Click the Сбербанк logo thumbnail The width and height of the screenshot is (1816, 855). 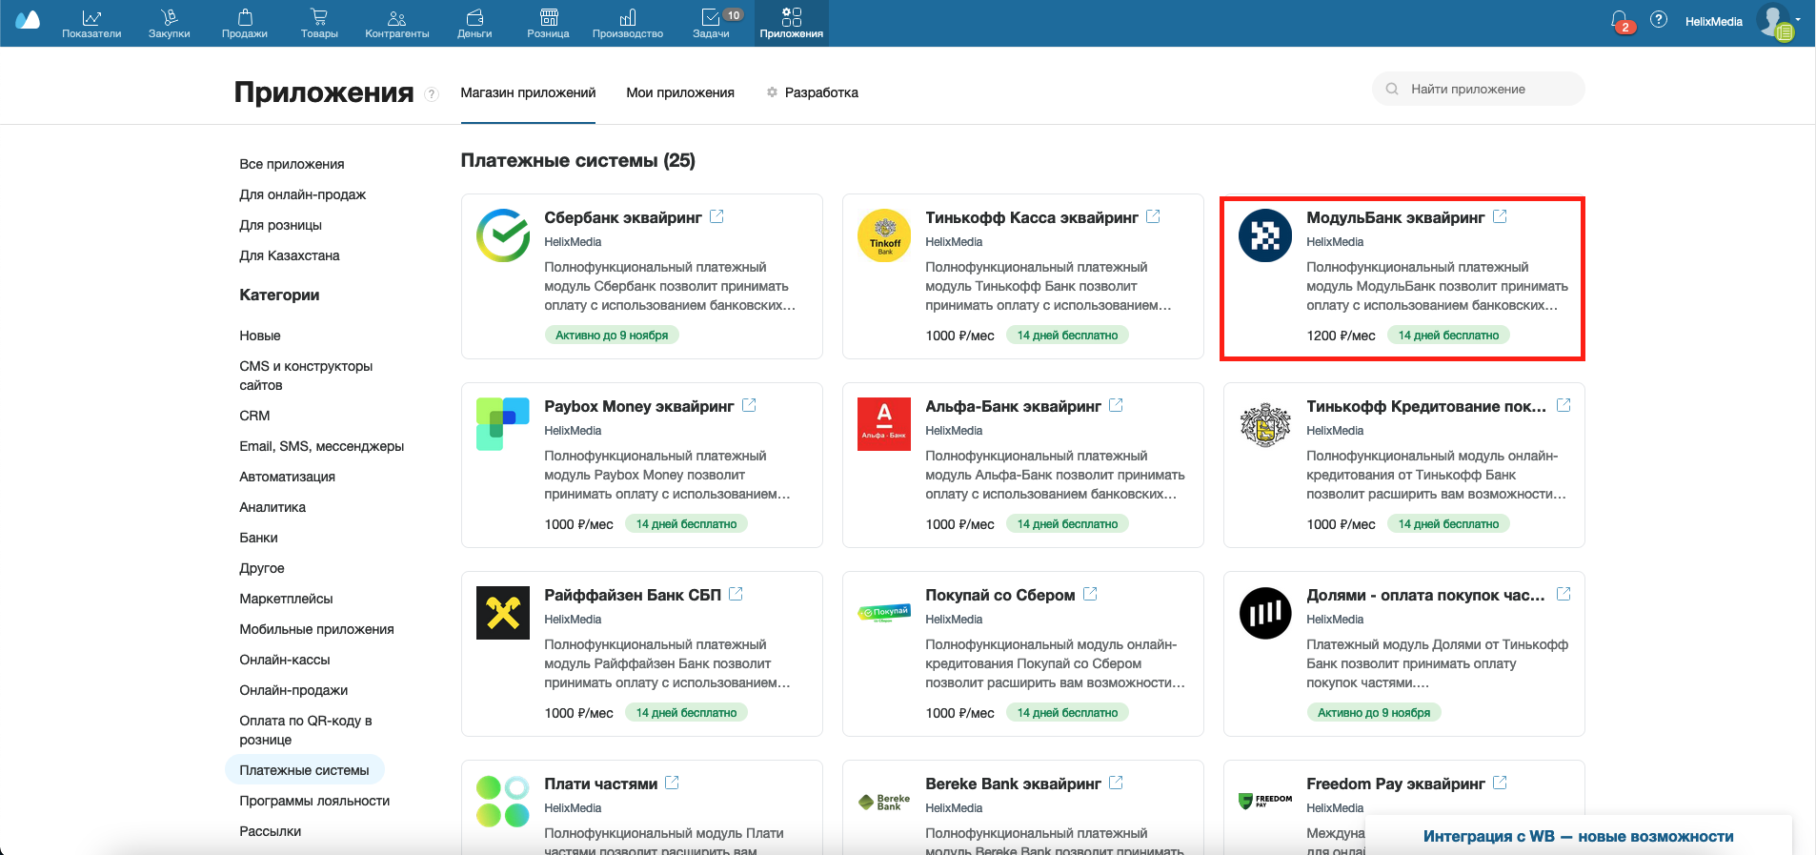click(503, 235)
